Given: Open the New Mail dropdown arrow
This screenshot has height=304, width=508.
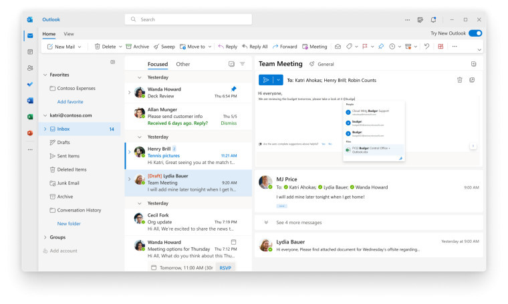Looking at the screenshot, I should pos(80,47).
